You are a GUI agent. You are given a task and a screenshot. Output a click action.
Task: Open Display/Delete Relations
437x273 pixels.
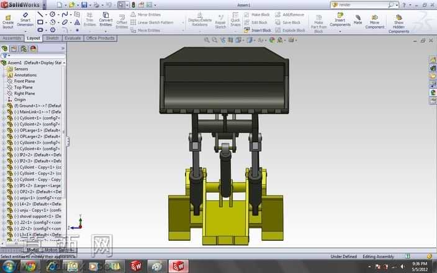pos(200,19)
